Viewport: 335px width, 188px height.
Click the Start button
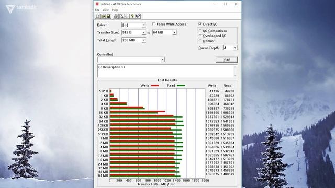tap(227, 60)
